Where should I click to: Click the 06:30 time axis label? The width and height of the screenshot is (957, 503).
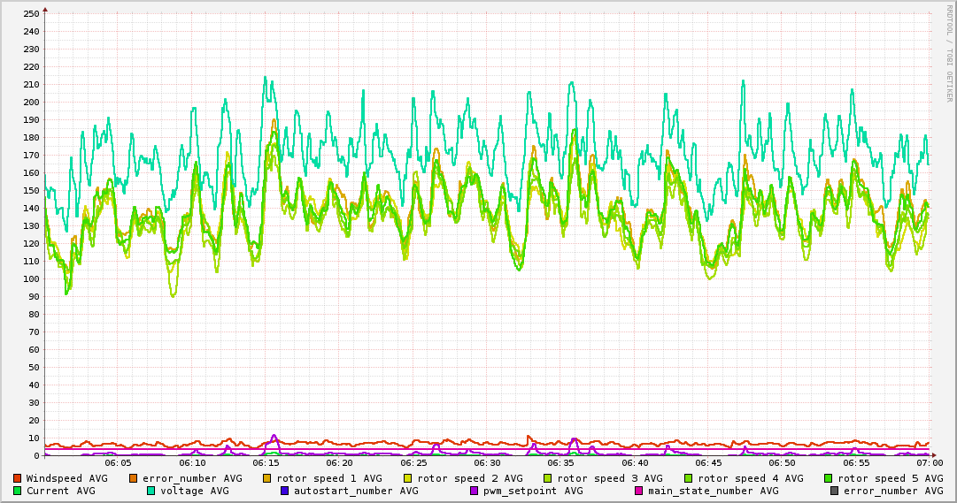[487, 463]
